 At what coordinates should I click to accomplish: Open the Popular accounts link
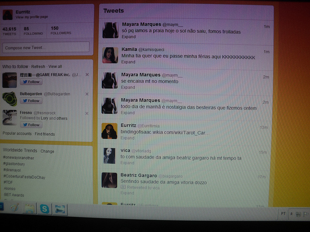click(17, 133)
